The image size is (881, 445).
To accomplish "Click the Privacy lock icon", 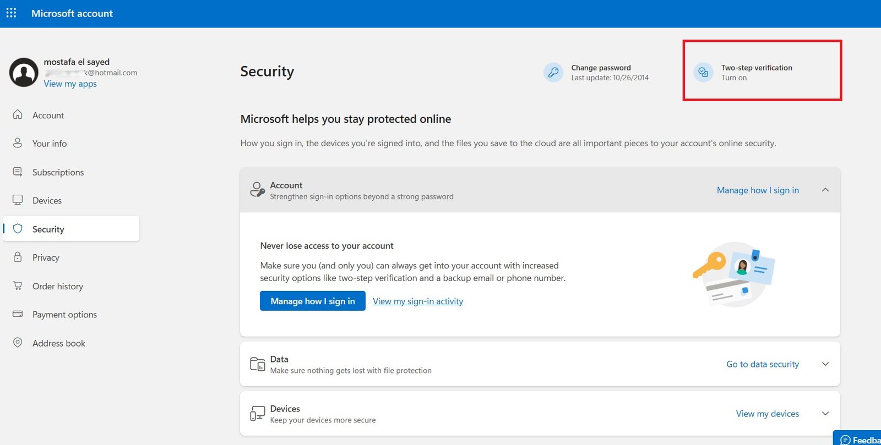I will (x=18, y=257).
